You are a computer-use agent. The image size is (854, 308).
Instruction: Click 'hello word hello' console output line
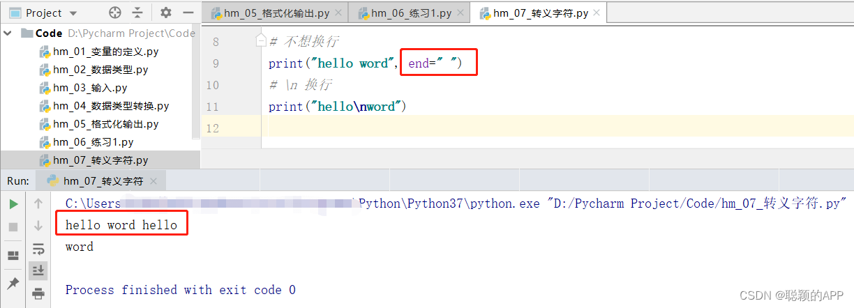tap(121, 225)
